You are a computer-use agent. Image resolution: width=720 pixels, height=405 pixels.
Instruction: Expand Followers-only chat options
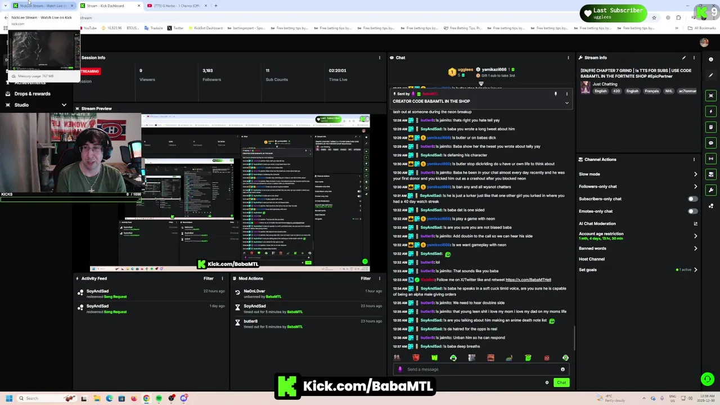(x=696, y=187)
